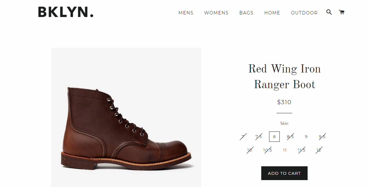369x187 pixels.
Task: Open the MENS menu
Action: [x=186, y=13]
